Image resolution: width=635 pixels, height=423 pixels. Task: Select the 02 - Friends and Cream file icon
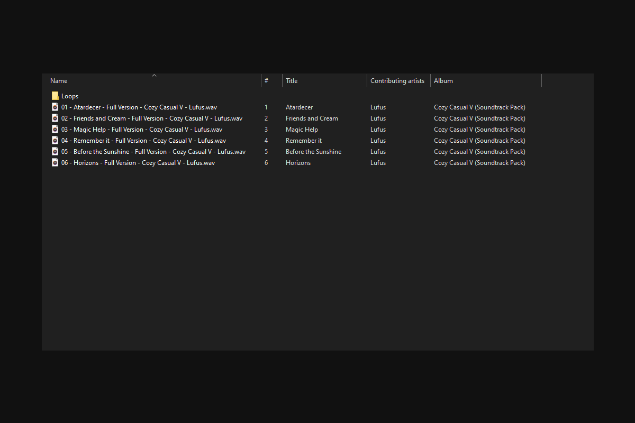[x=55, y=118]
